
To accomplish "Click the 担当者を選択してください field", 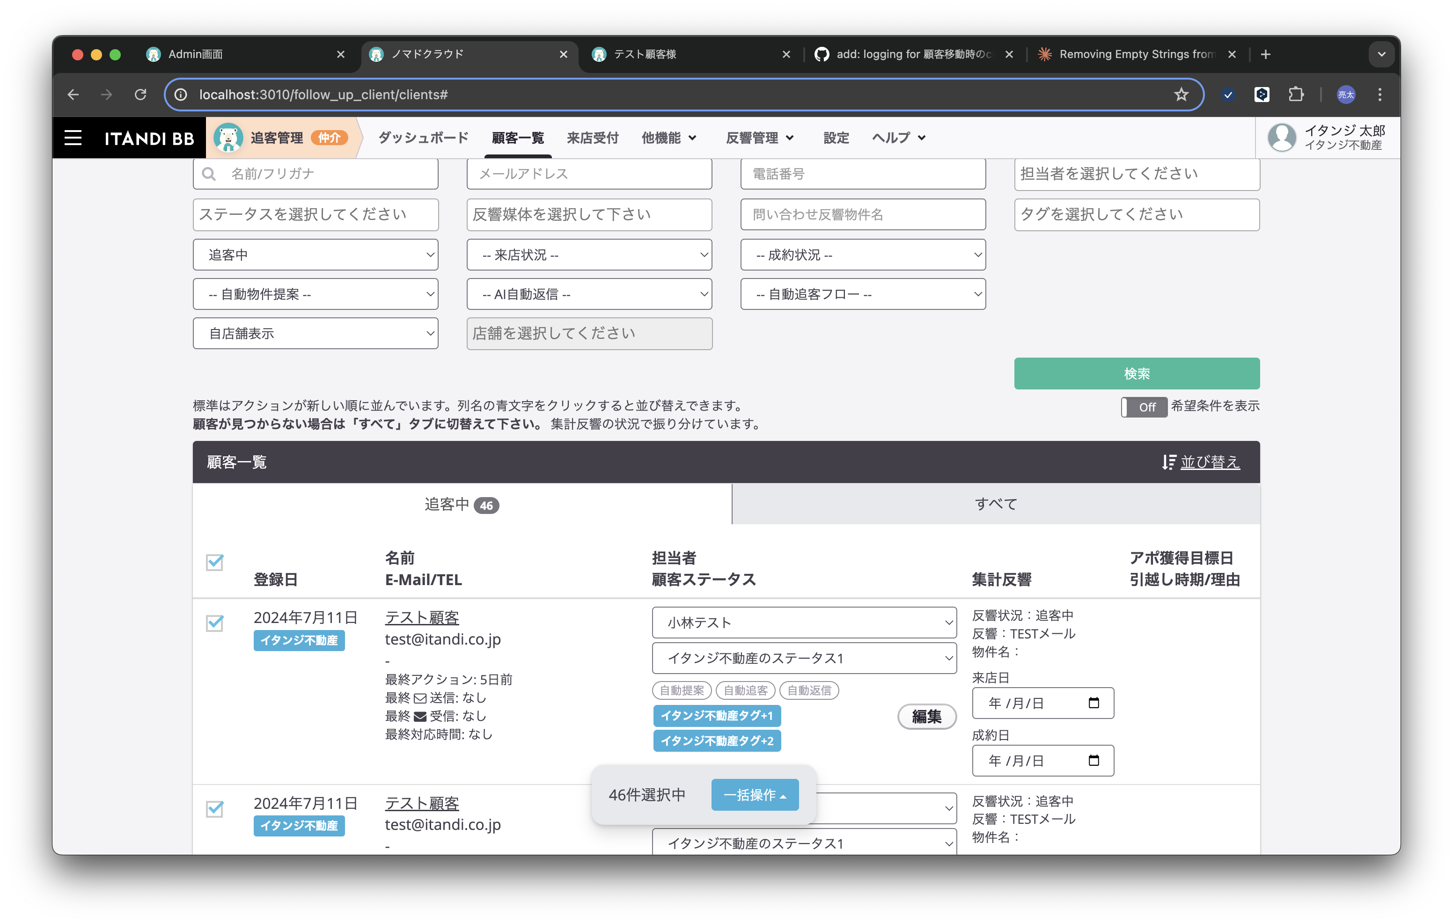I will (x=1137, y=174).
